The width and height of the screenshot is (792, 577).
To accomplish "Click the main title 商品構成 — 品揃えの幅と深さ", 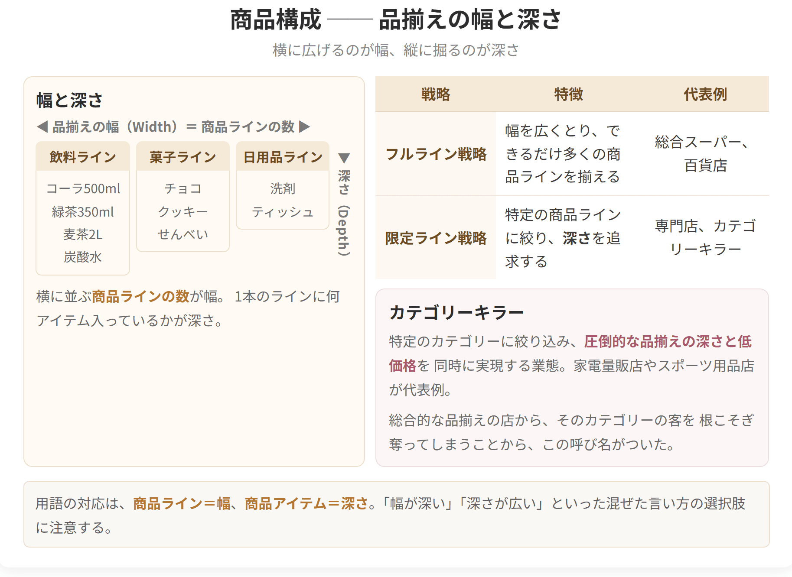I will pos(396,19).
